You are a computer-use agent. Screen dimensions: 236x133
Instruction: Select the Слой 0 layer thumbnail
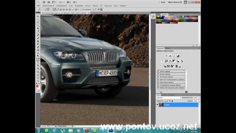161,105
